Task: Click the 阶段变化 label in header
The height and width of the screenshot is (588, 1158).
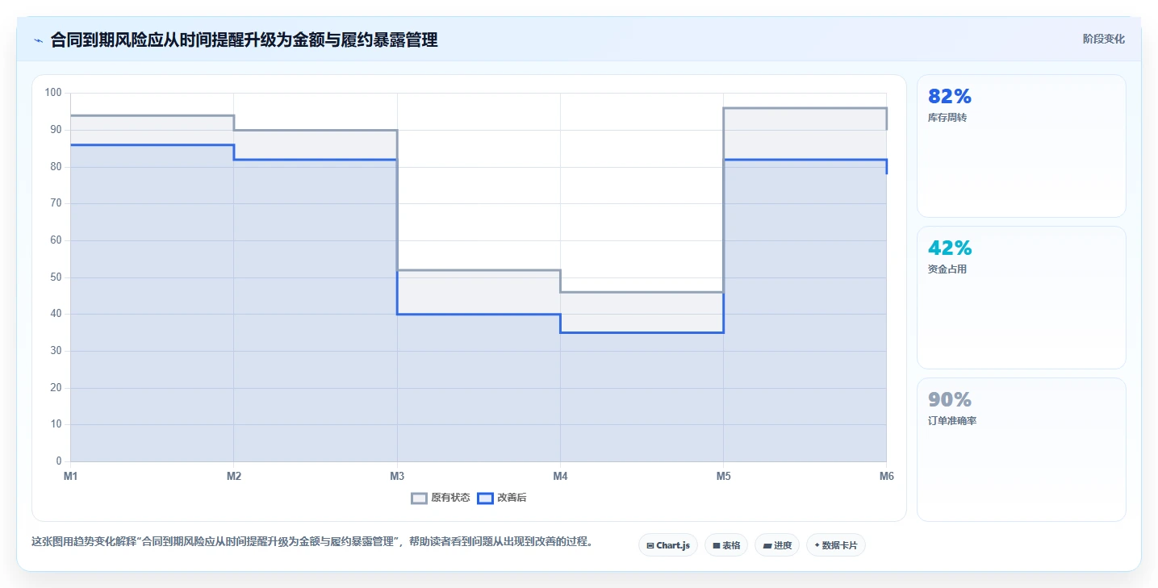Action: point(1103,39)
